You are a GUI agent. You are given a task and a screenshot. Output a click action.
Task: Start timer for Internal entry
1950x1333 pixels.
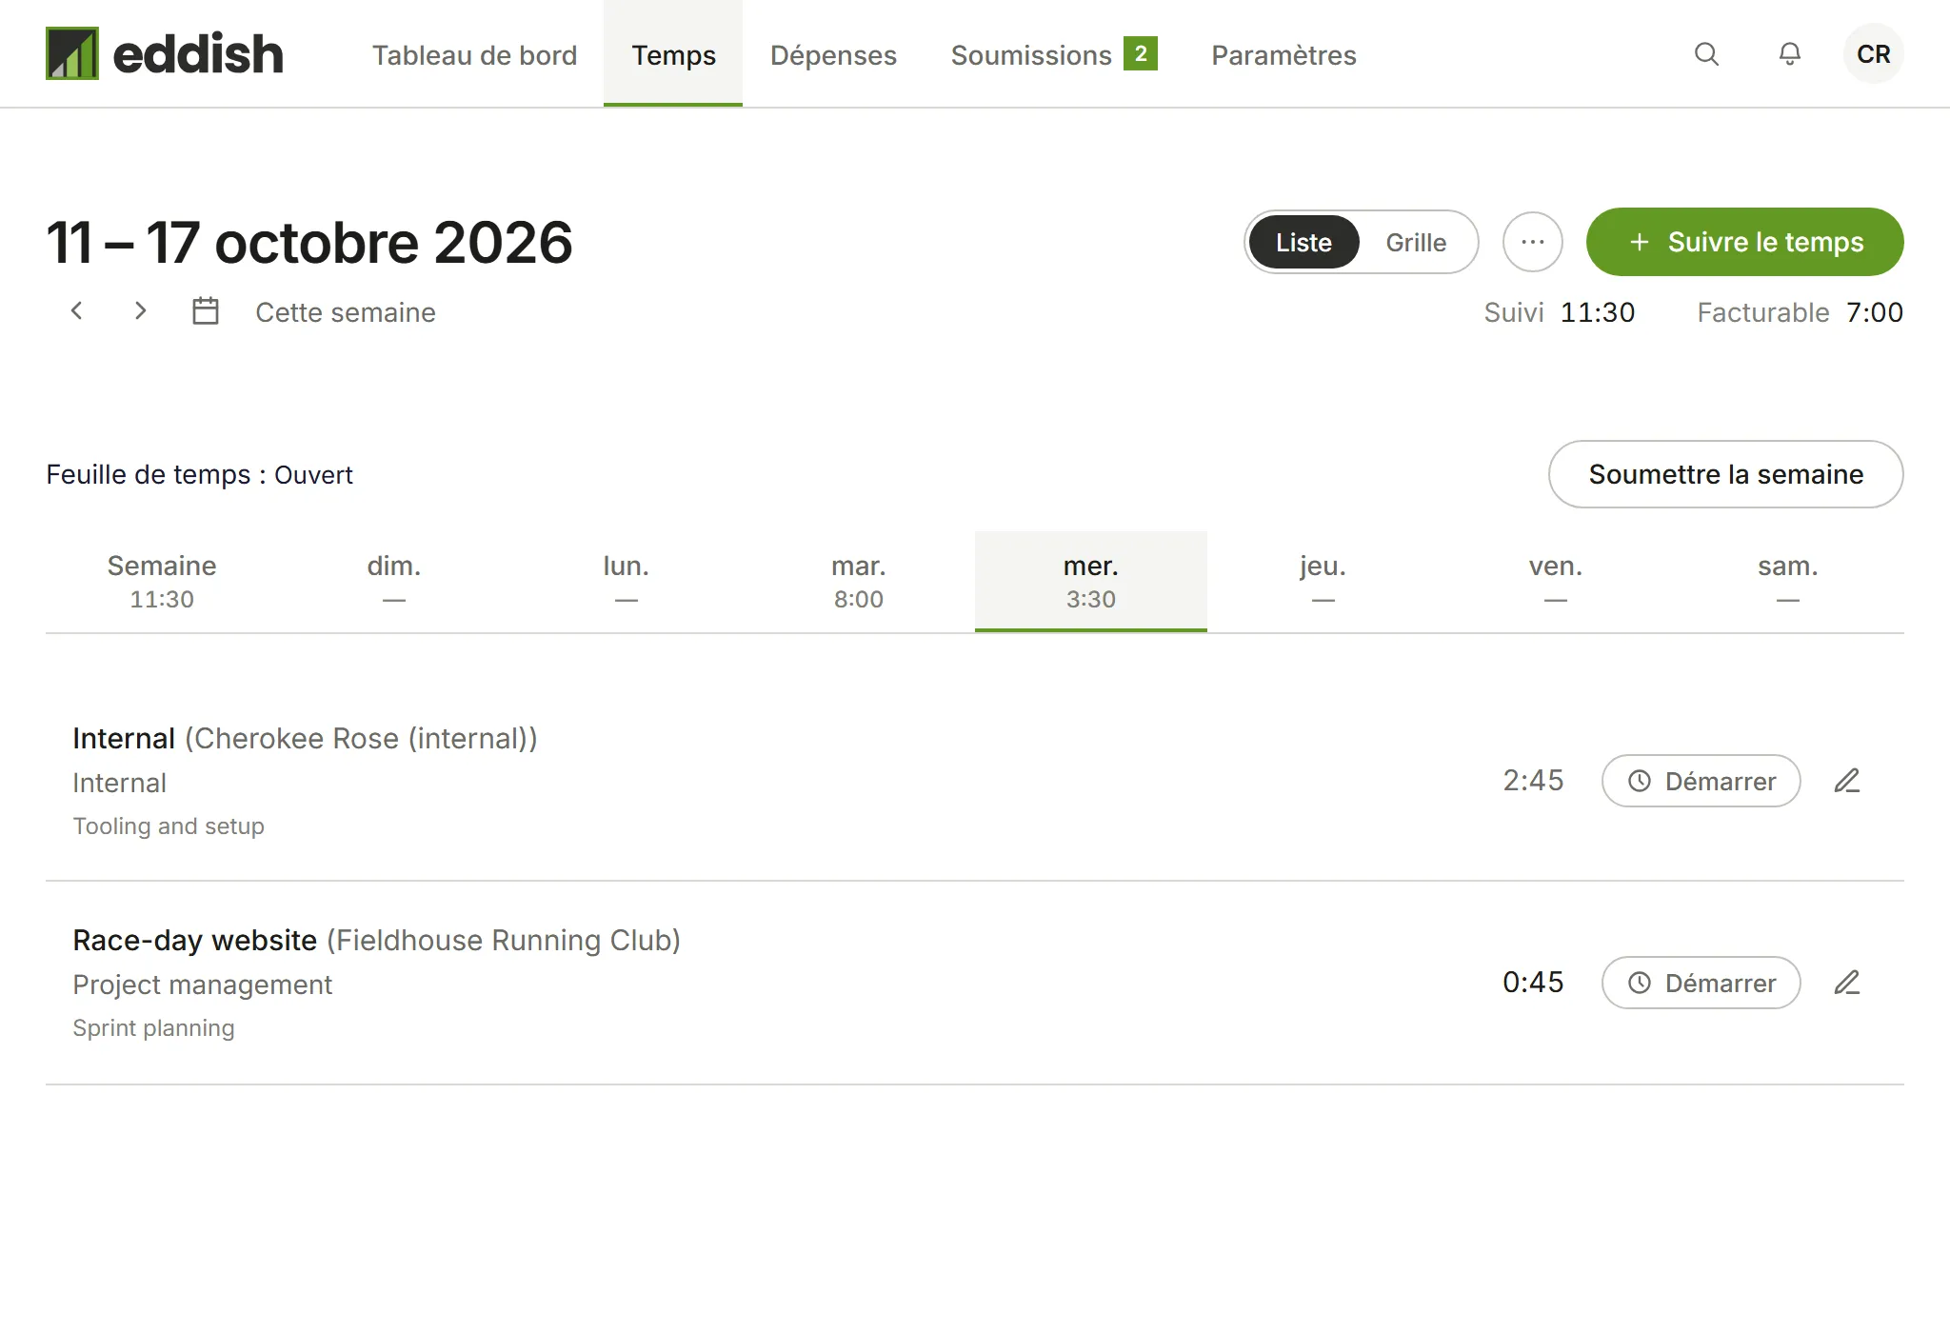[x=1701, y=781]
